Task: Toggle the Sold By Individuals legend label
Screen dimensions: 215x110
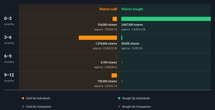Action: [x=38, y=98]
